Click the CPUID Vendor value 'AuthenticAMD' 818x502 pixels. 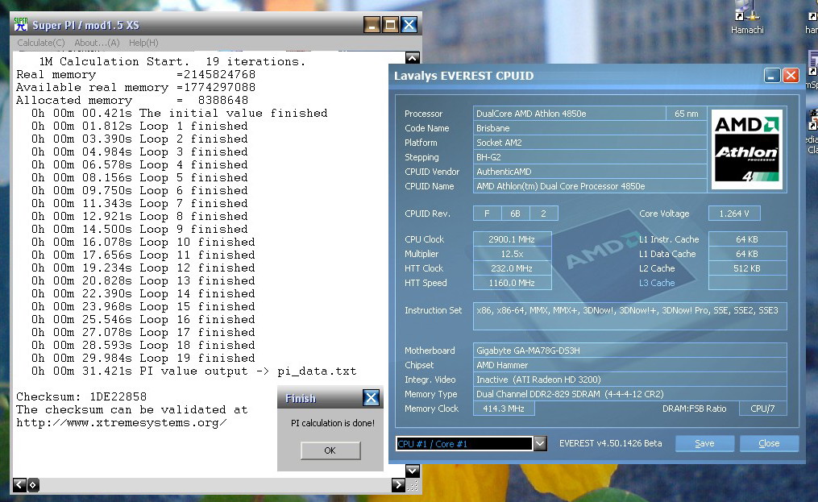click(x=589, y=172)
